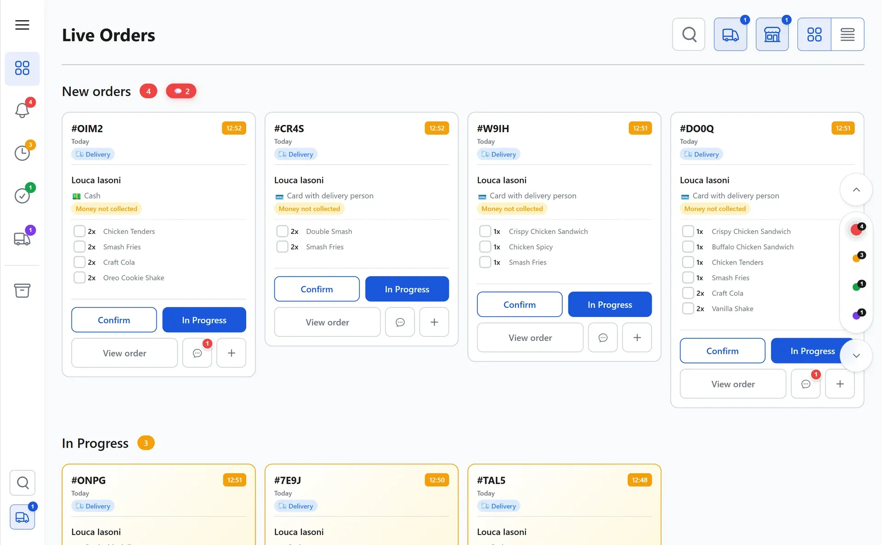Click the plus button on order #DO0Q
Viewport: 882px width, 545px height.
(840, 384)
